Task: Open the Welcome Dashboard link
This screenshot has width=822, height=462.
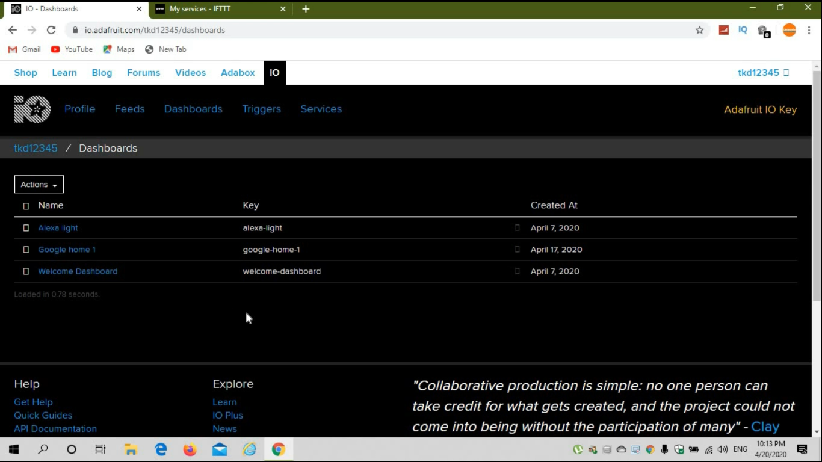Action: [x=78, y=271]
